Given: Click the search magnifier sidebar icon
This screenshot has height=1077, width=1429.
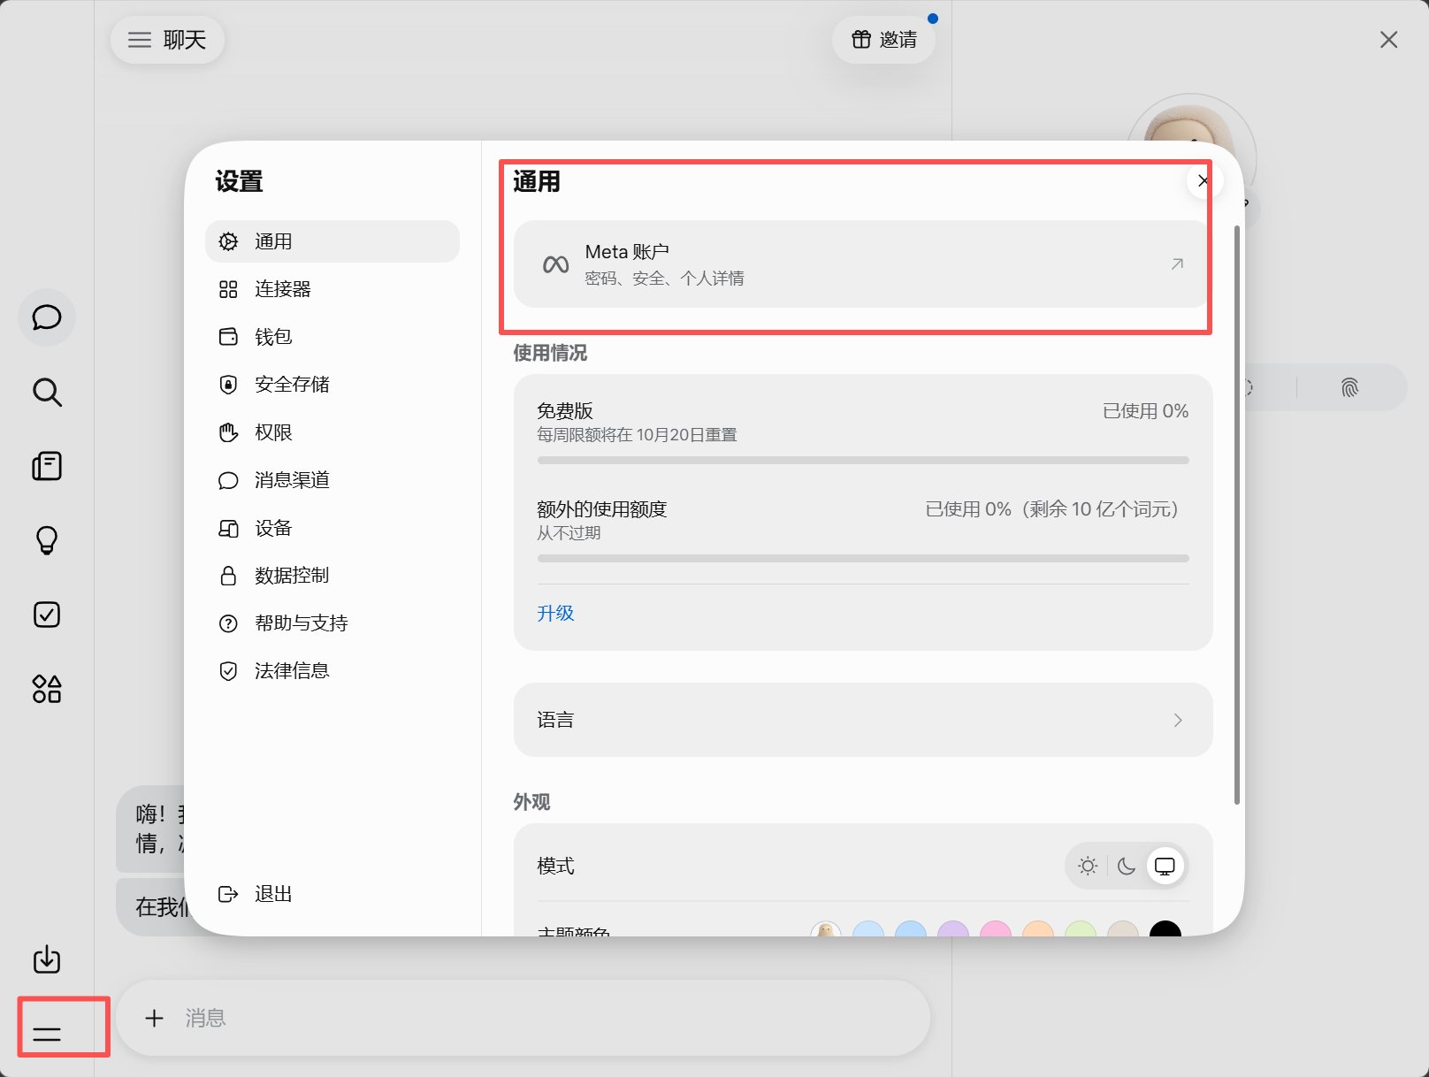Looking at the screenshot, I should [x=47, y=392].
